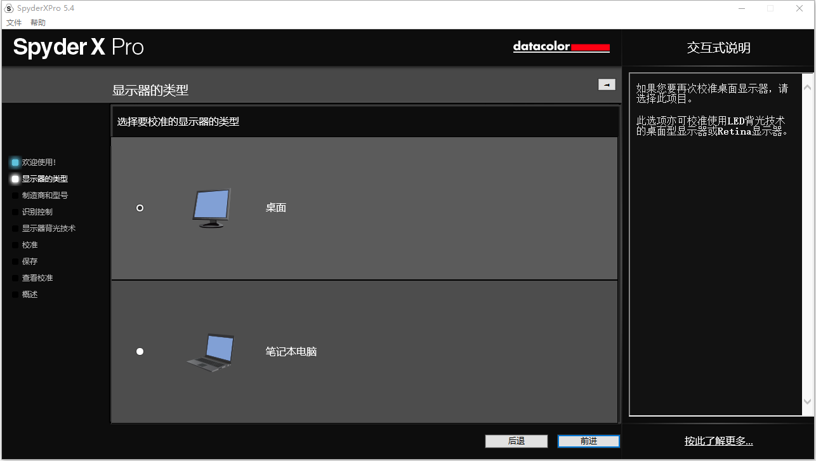This screenshot has height=461, width=816.
Task: Open the 按此了解更多... link
Action: (x=719, y=441)
